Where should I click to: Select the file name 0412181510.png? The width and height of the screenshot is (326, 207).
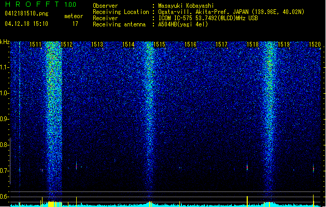tap(26, 13)
